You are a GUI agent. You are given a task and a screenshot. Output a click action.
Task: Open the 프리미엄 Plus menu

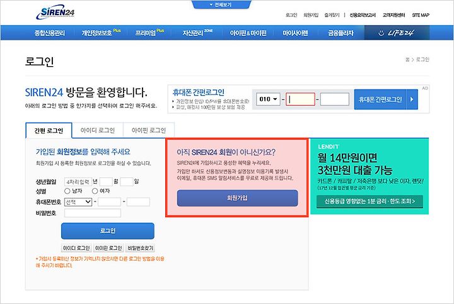pos(149,33)
